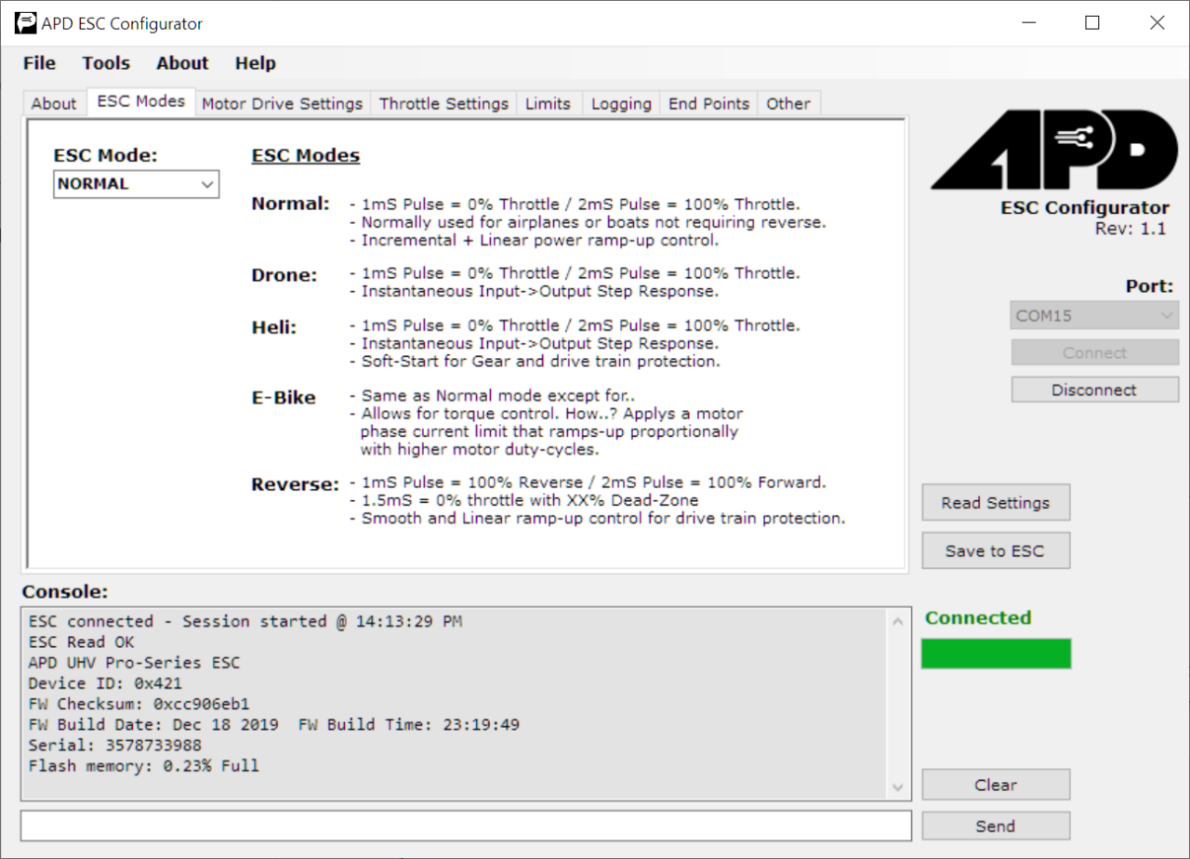Screen dimensions: 1190x859
Task: Expand the COM15 port dropdown
Action: 1093,314
